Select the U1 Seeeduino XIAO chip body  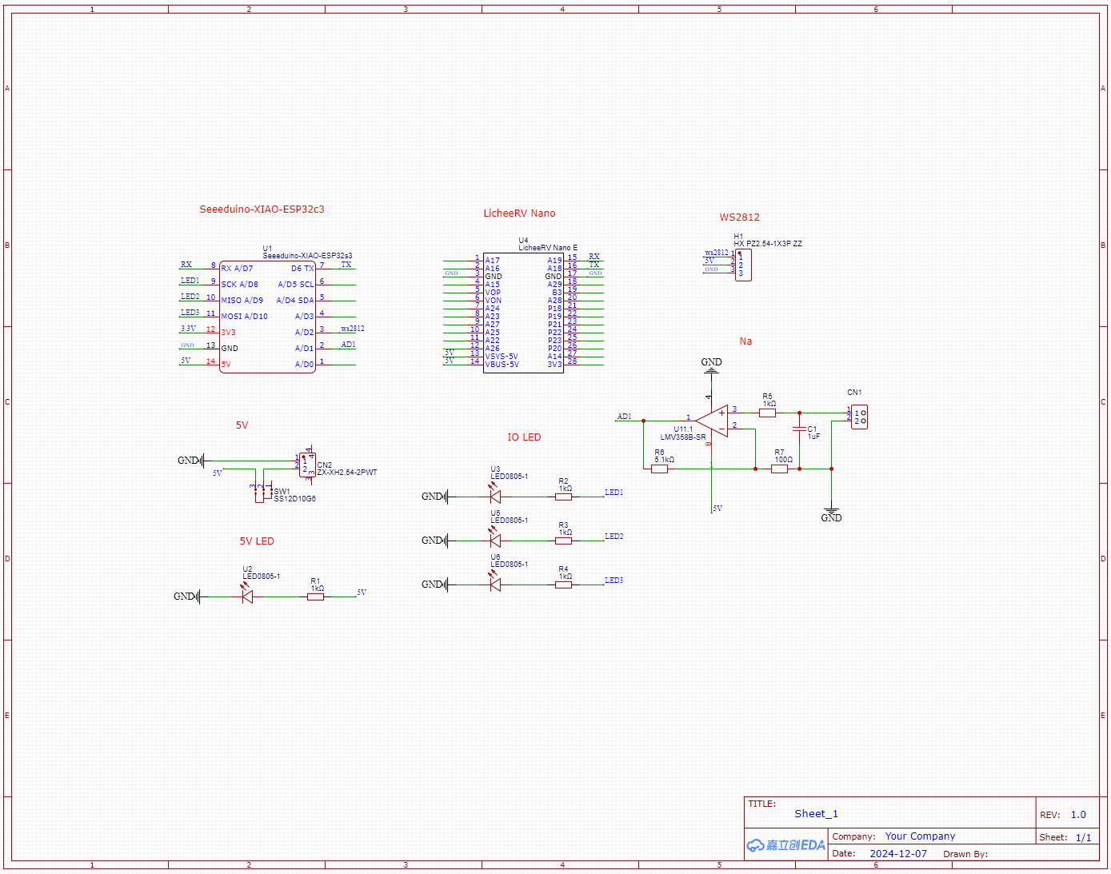[268, 317]
